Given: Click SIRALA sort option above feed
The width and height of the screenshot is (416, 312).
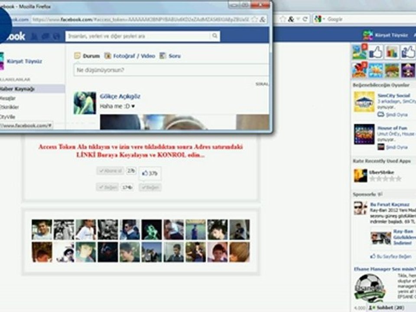Looking at the screenshot, I should [x=262, y=84].
